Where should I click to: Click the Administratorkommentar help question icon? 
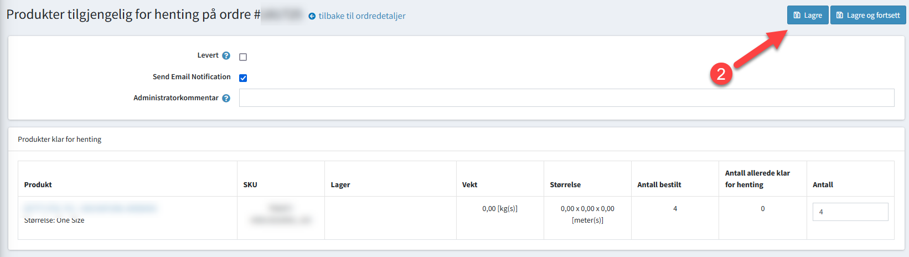tap(226, 98)
